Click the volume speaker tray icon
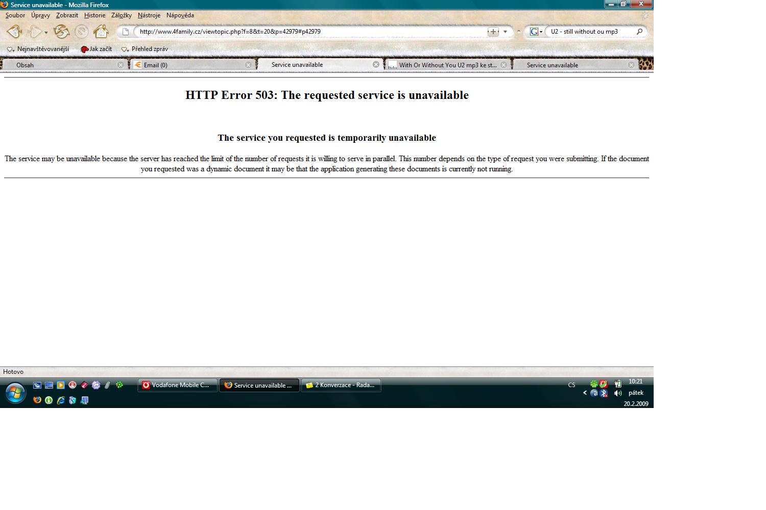This screenshot has width=766, height=510. [x=618, y=393]
